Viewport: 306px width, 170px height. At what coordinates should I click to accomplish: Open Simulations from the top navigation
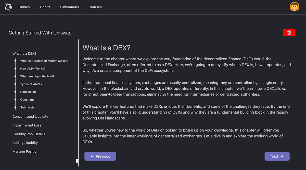pos(69,7)
